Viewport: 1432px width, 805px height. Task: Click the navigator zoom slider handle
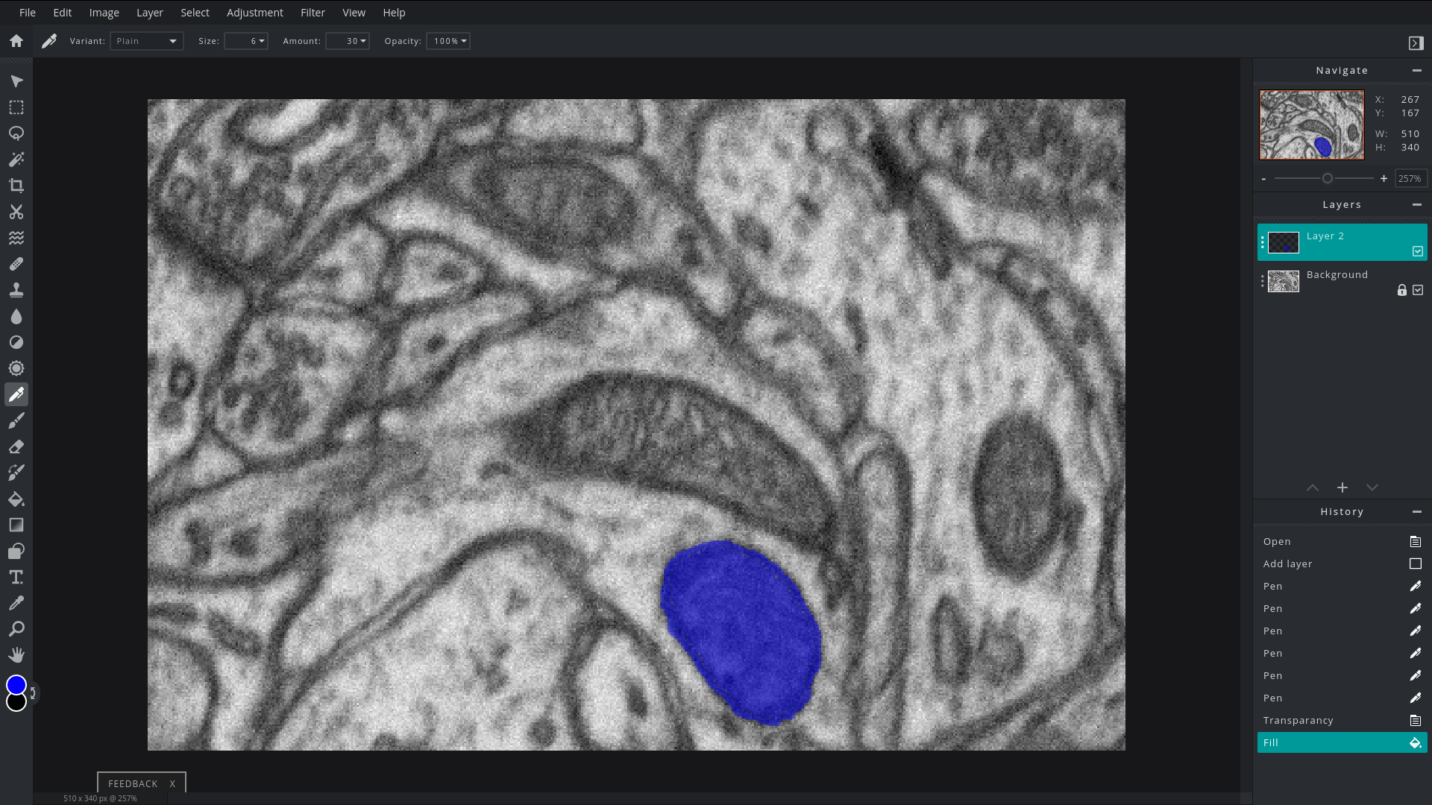coord(1328,179)
